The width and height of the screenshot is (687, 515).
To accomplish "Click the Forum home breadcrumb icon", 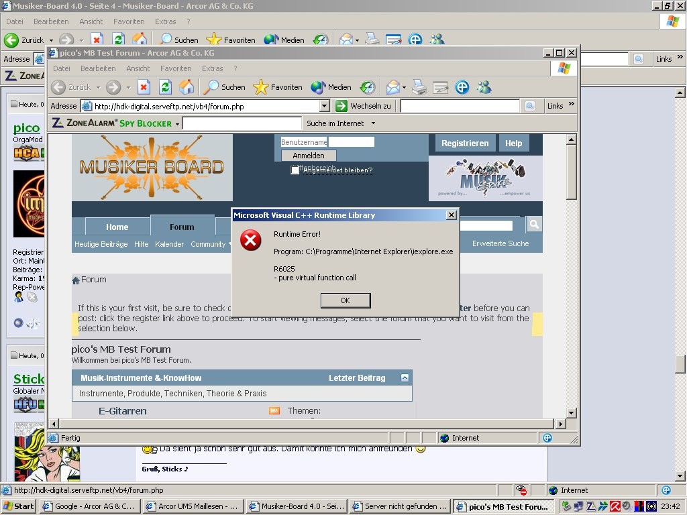I will pos(76,280).
